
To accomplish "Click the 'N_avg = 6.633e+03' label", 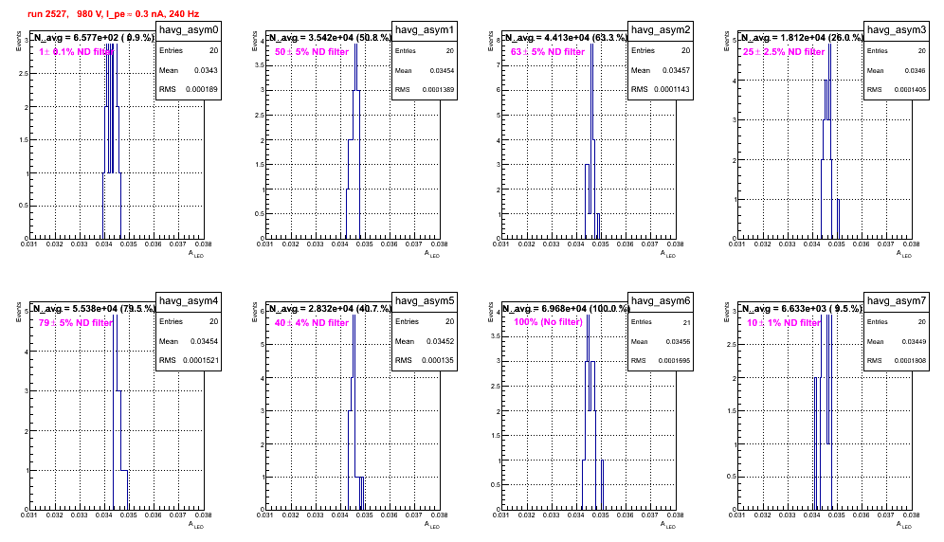I will (x=783, y=308).
